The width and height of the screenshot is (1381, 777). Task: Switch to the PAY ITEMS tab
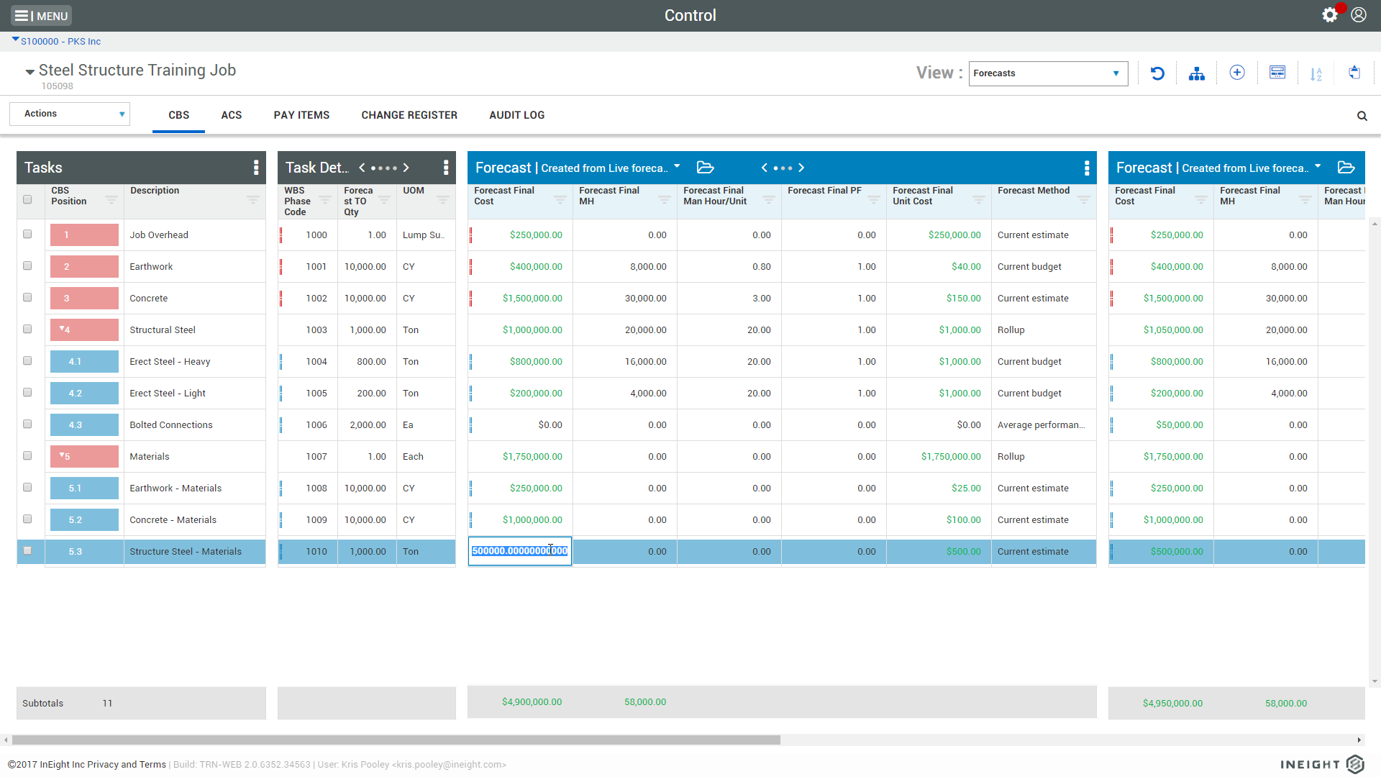(301, 115)
